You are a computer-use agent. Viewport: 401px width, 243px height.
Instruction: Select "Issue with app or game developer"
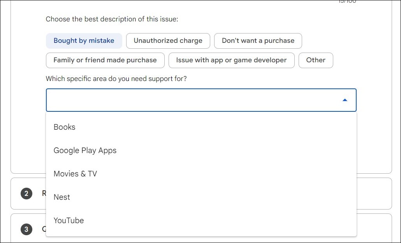coord(231,60)
